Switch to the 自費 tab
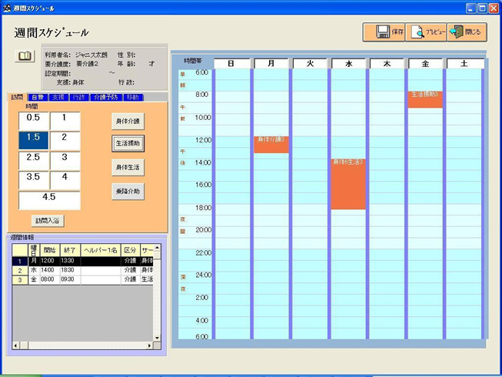The width and height of the screenshot is (502, 377). [x=38, y=97]
